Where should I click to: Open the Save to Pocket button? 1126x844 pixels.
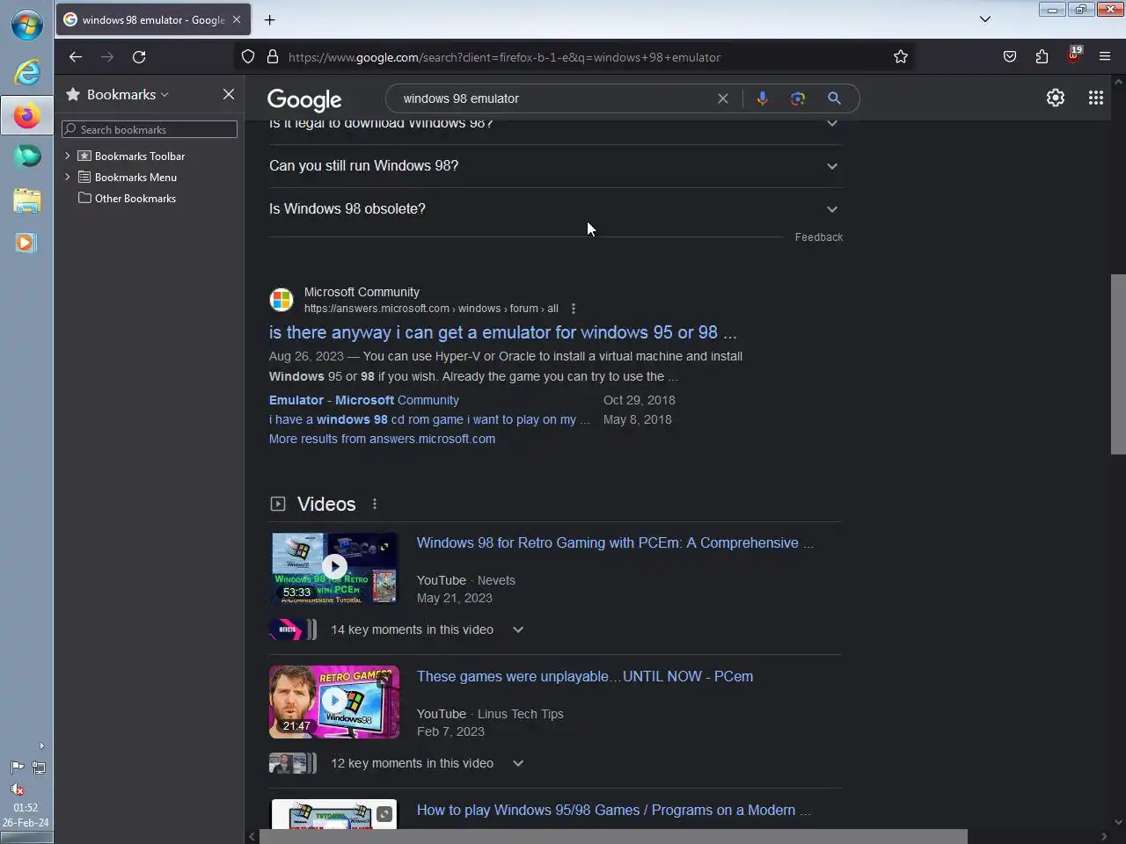[1010, 57]
